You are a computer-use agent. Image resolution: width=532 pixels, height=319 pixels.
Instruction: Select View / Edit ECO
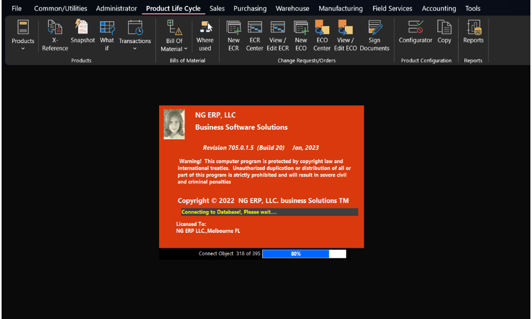click(345, 36)
